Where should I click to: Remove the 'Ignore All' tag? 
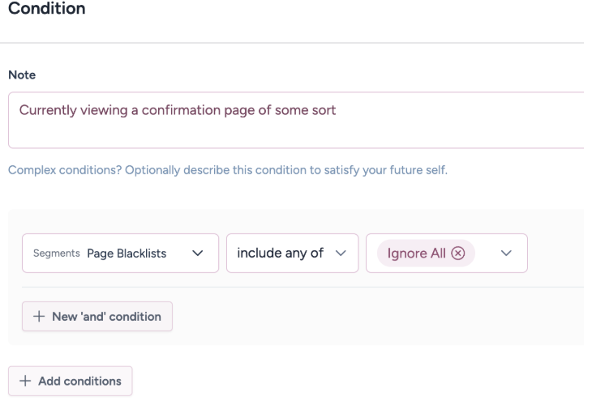(457, 253)
